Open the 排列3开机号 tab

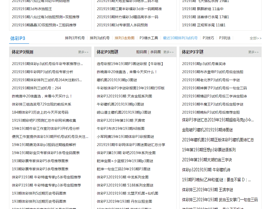(x=75, y=38)
